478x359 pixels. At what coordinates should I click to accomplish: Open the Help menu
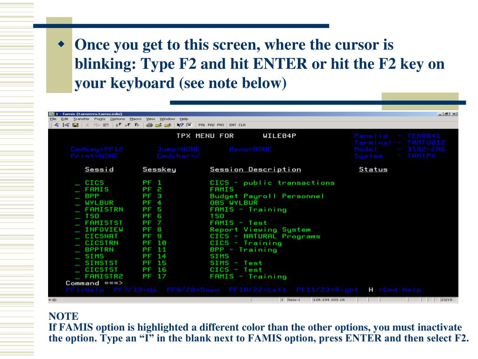tap(184, 119)
